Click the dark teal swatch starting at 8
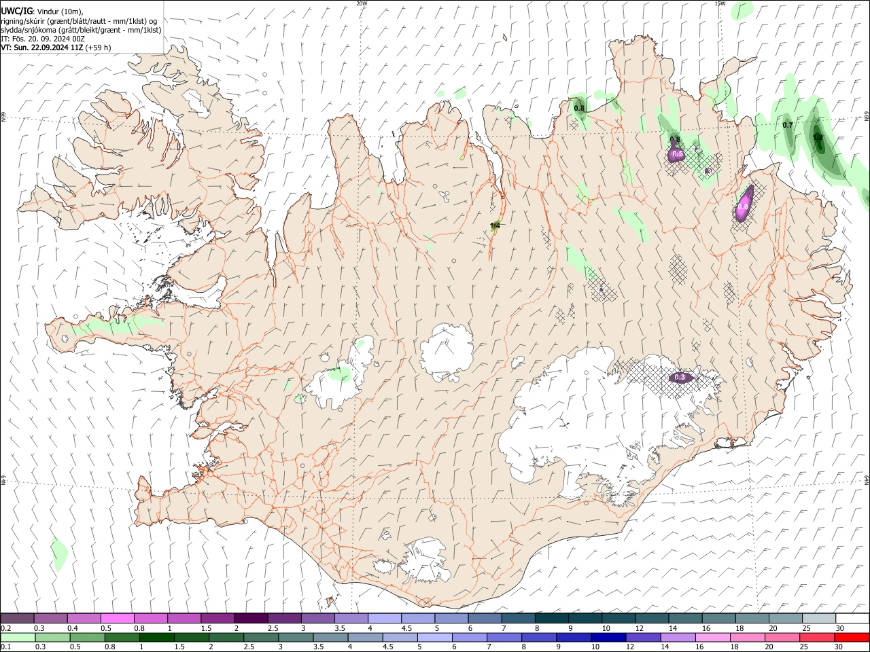 click(552, 619)
